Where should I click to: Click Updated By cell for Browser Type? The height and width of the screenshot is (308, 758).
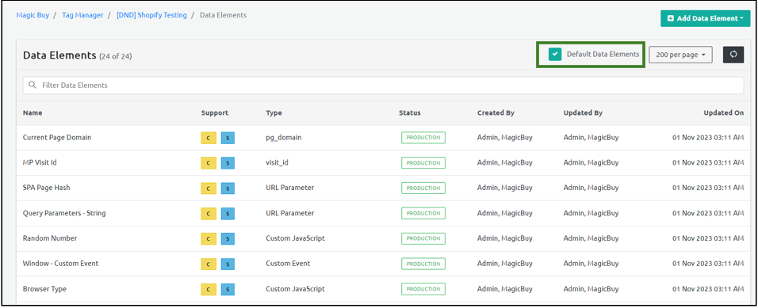pos(591,289)
